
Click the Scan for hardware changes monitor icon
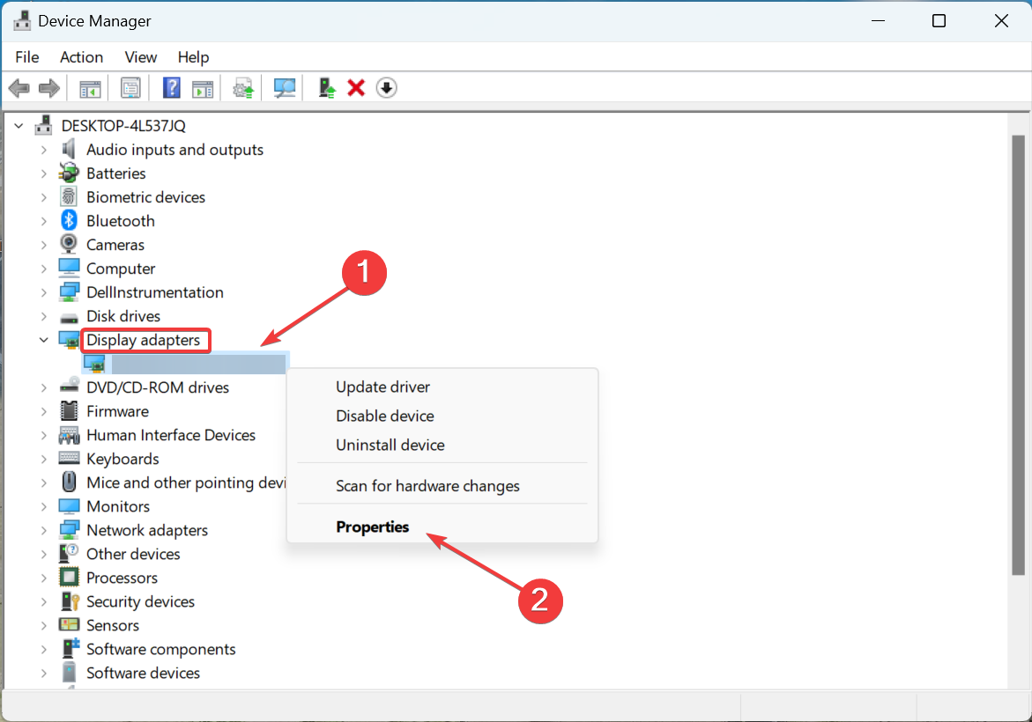[x=285, y=87]
